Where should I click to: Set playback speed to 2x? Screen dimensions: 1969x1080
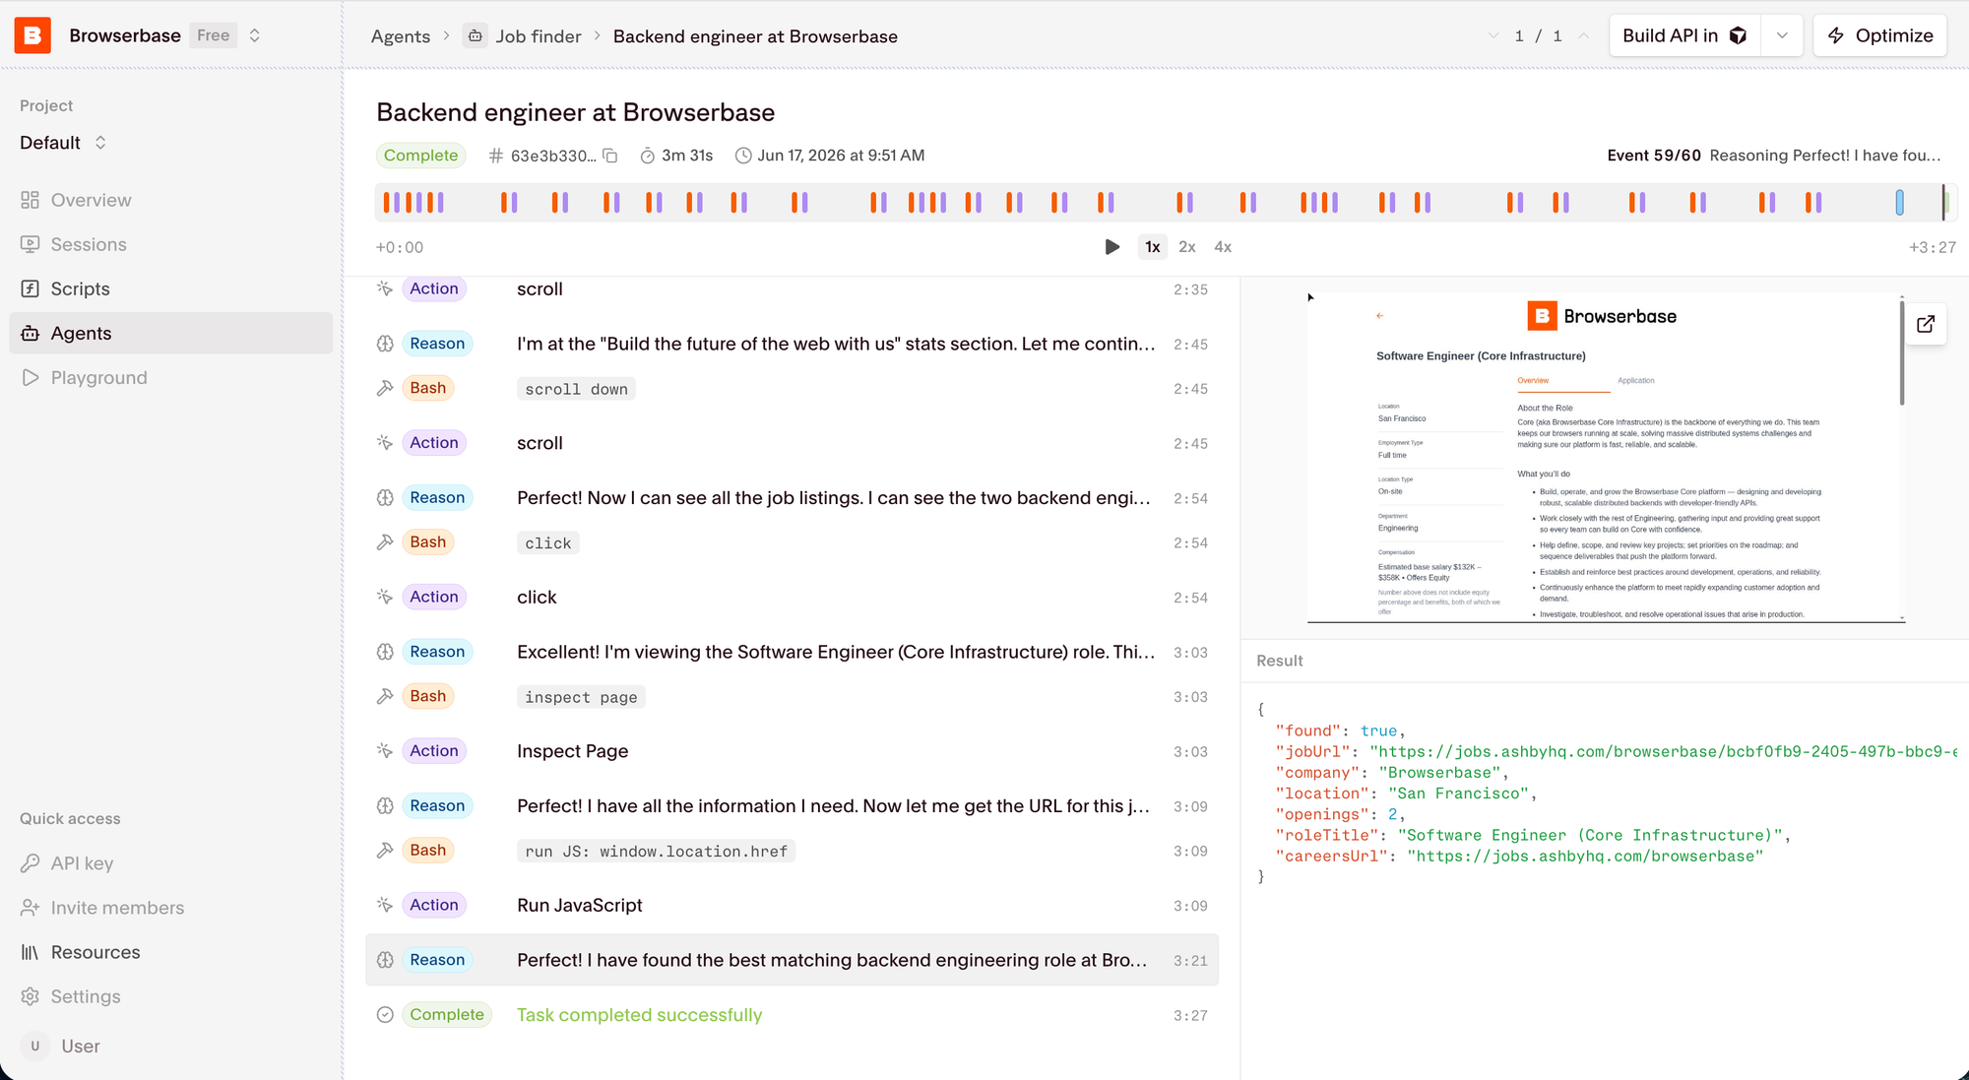click(1187, 247)
